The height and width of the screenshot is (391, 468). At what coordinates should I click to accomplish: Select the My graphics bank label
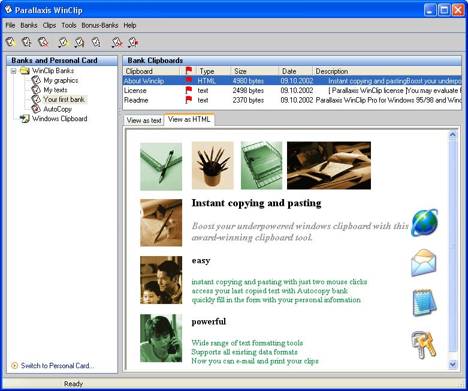click(61, 80)
